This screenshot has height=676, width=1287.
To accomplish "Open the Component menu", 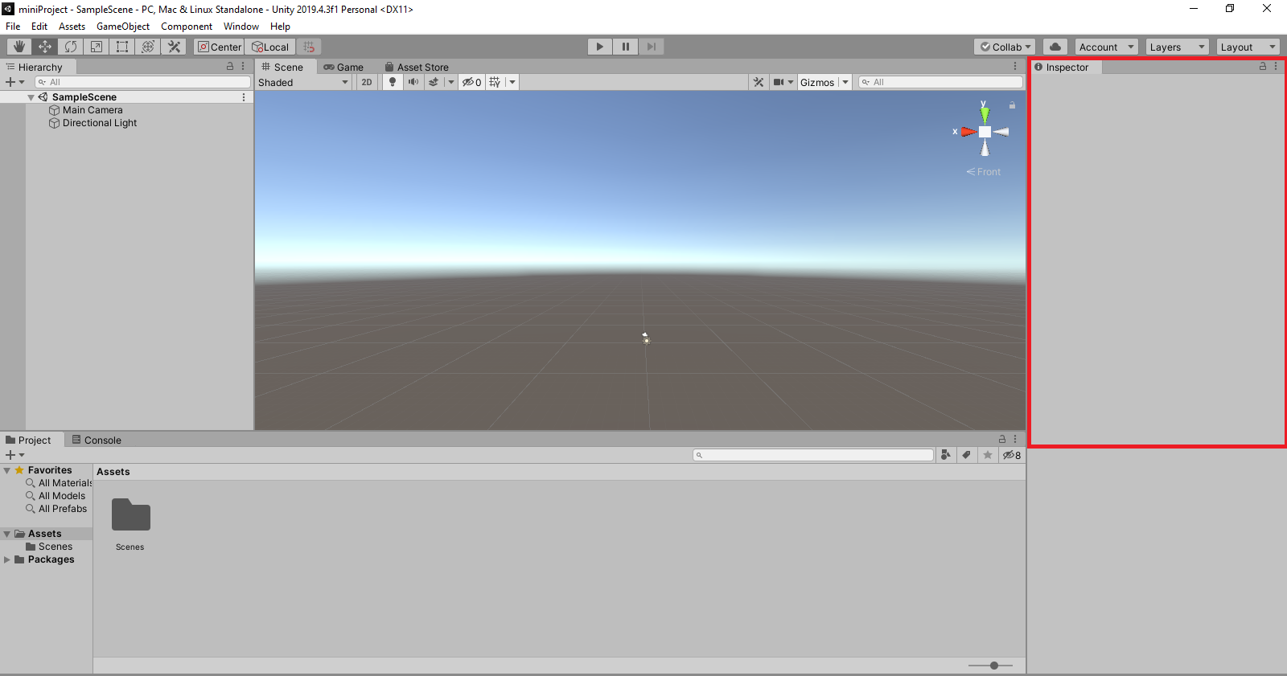I will click(x=187, y=27).
